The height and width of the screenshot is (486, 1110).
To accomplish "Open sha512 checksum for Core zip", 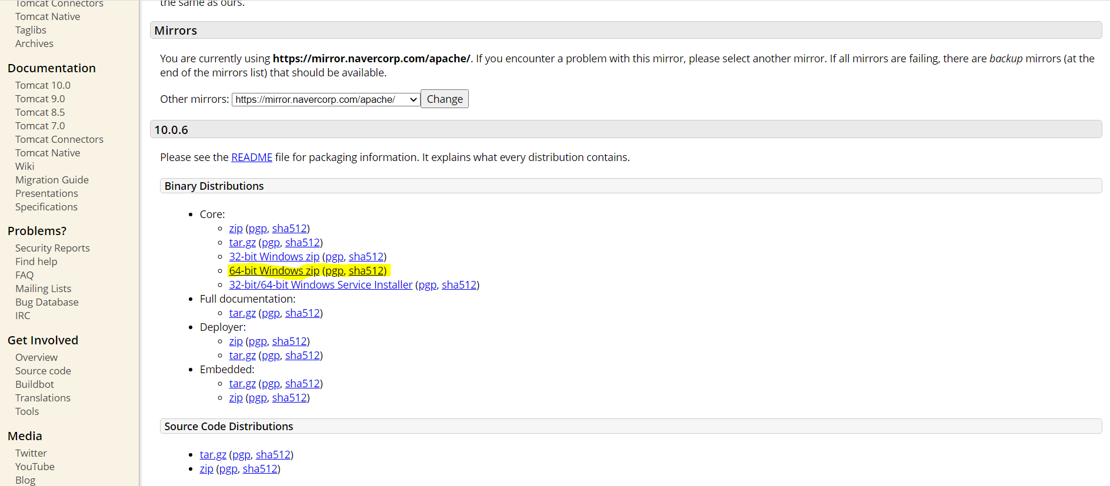I will (x=289, y=229).
